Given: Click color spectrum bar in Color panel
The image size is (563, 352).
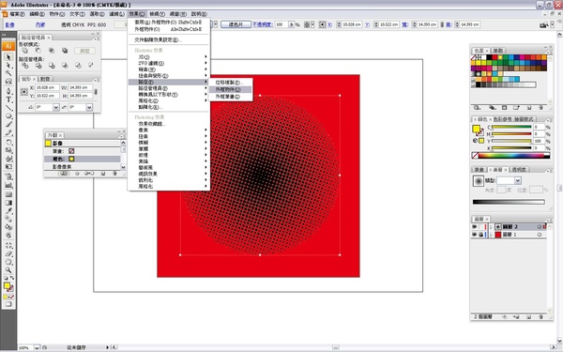Looking at the screenshot, I should tap(510, 156).
